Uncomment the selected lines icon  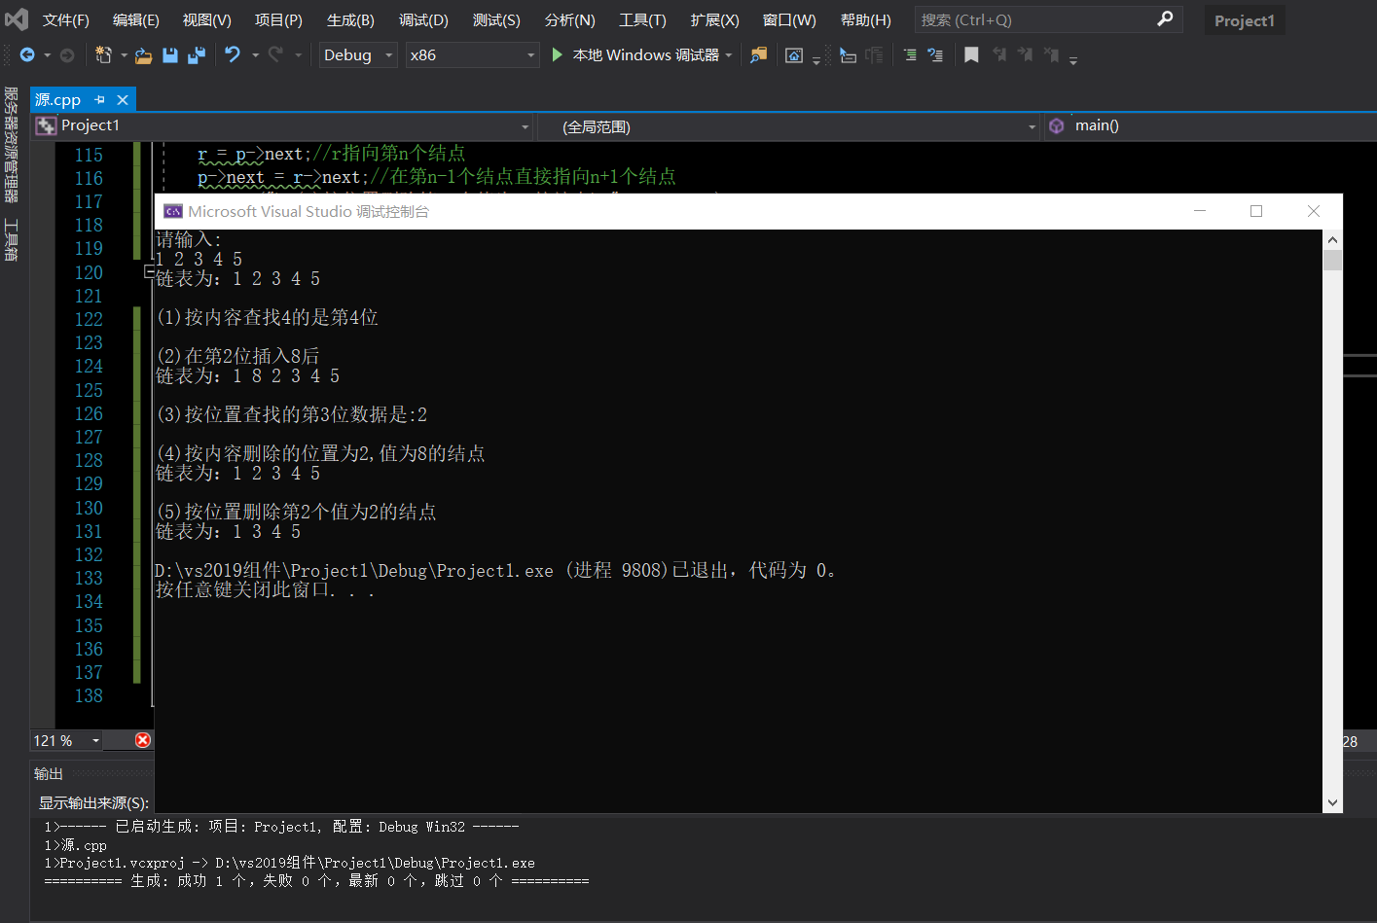[935, 55]
